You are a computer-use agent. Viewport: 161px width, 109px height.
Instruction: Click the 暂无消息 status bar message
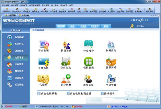point(78,106)
